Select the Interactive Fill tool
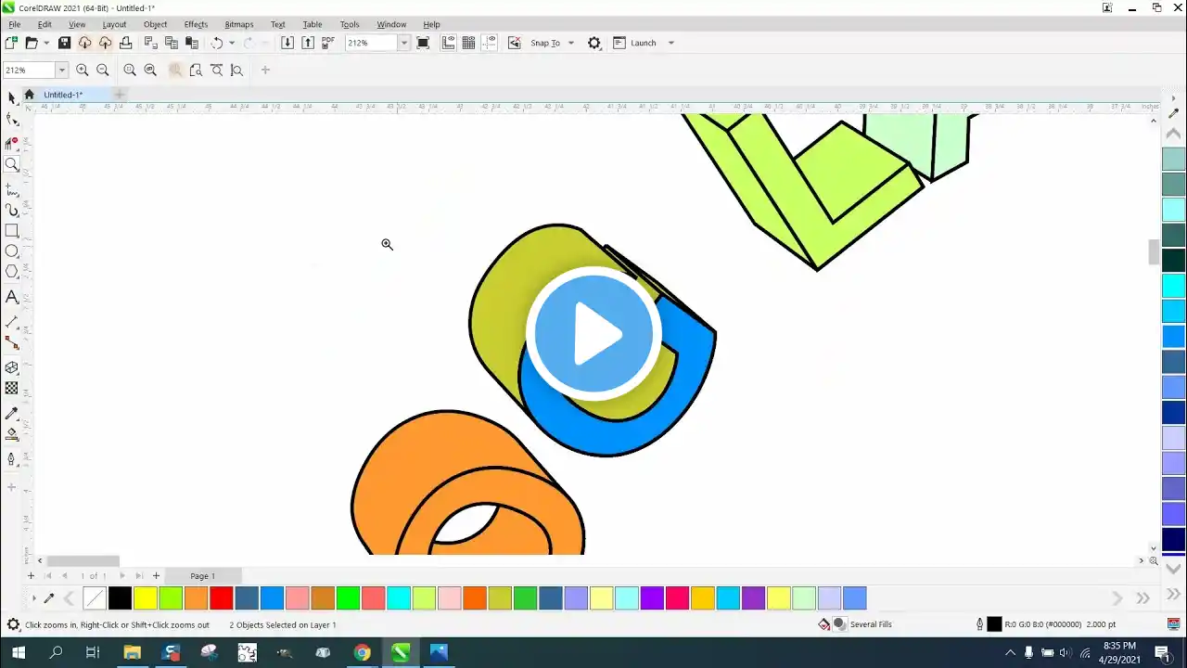The image size is (1187, 668). pyautogui.click(x=12, y=434)
